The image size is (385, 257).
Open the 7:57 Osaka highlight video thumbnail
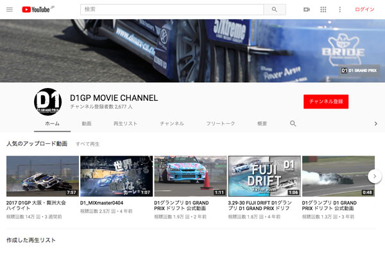pyautogui.click(x=43, y=176)
